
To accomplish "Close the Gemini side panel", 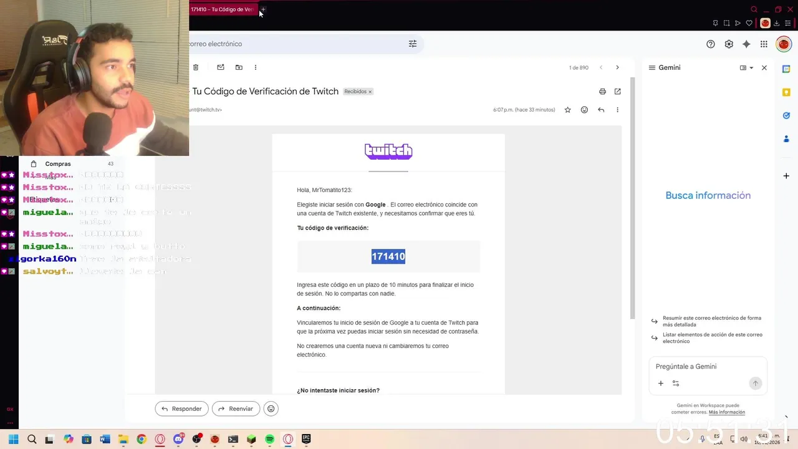I will [764, 68].
